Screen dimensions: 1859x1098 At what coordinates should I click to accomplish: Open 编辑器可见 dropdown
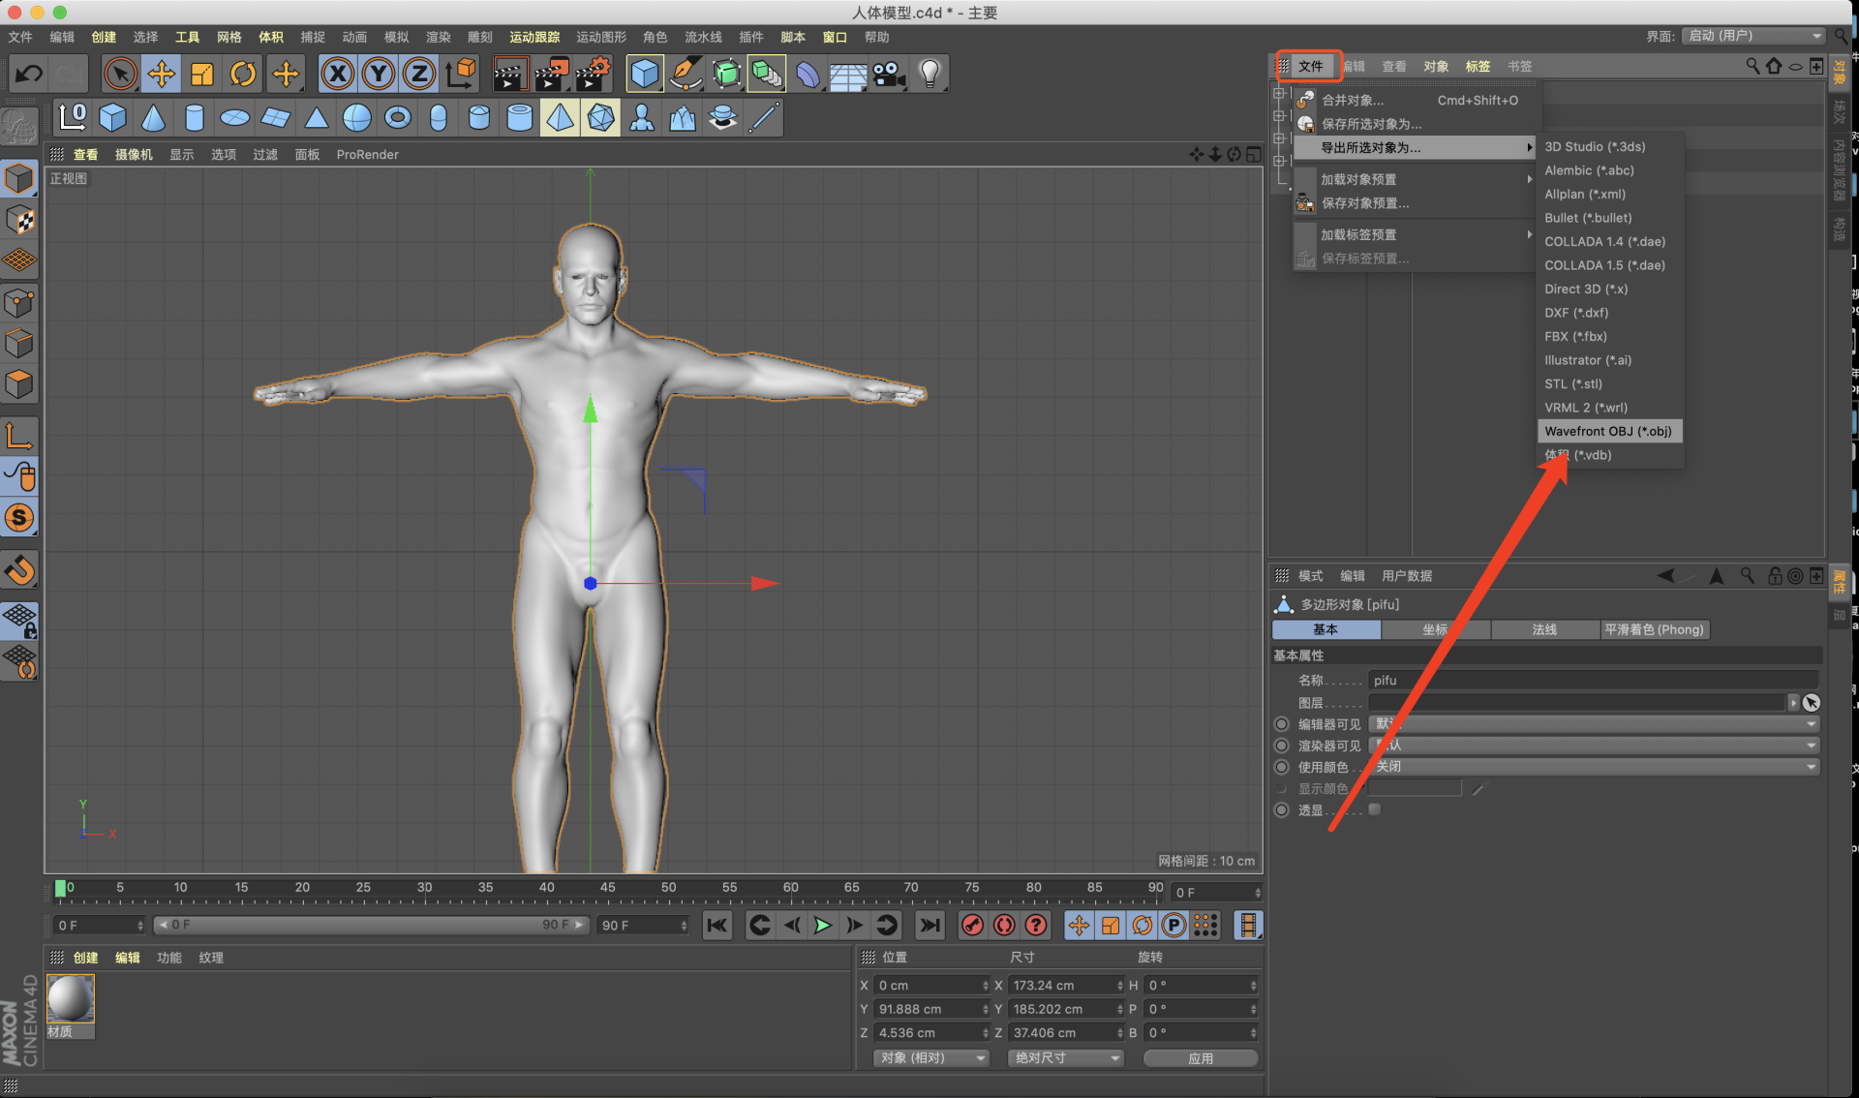1594,724
